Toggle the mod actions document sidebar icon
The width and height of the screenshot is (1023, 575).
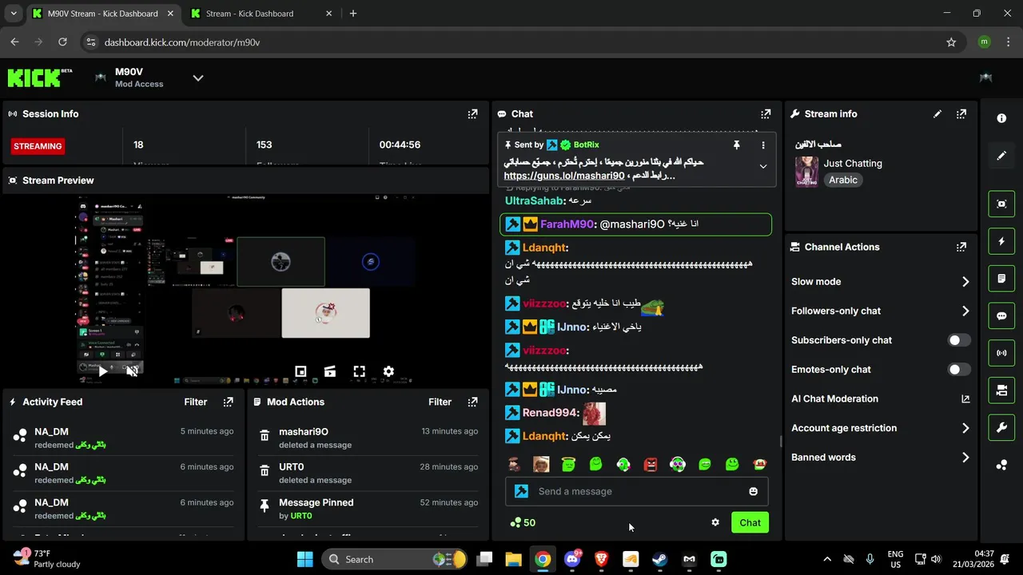[1001, 279]
